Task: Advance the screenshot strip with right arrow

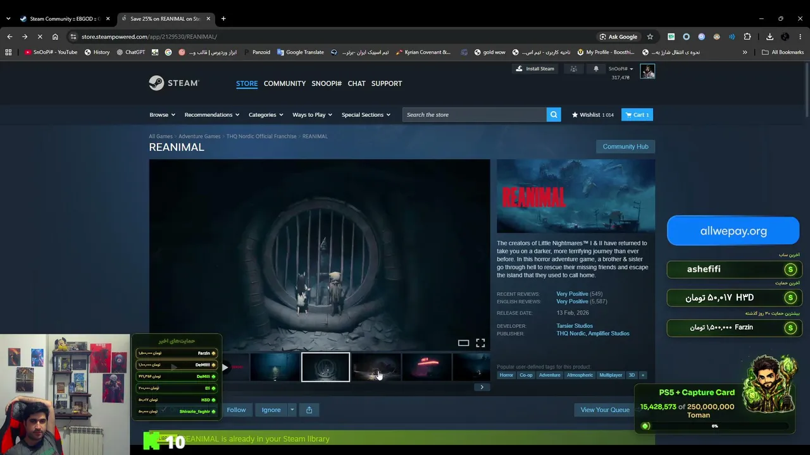Action: click(482, 387)
